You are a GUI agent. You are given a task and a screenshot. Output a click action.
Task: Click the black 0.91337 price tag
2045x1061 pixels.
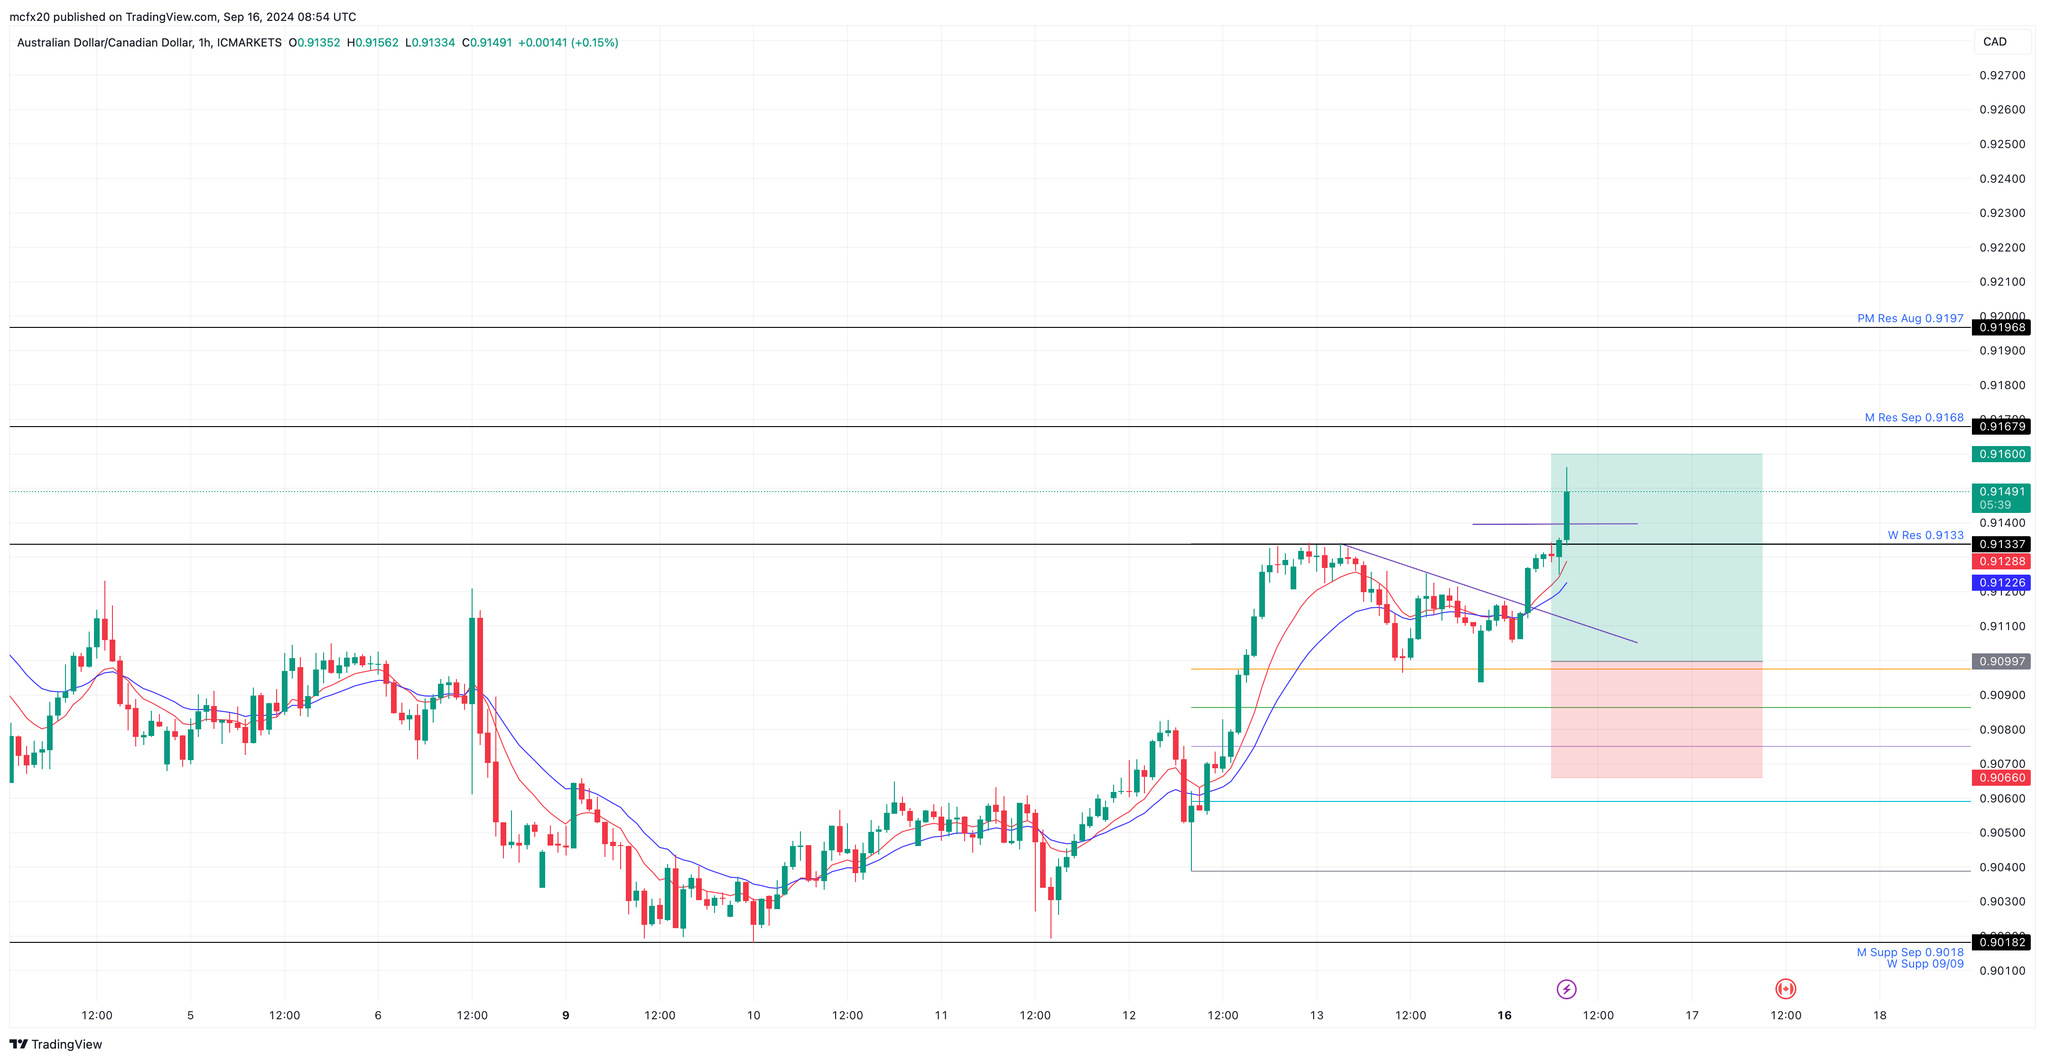2000,544
